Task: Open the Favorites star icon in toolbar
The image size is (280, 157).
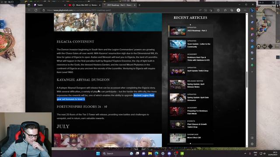Action: [225, 10]
